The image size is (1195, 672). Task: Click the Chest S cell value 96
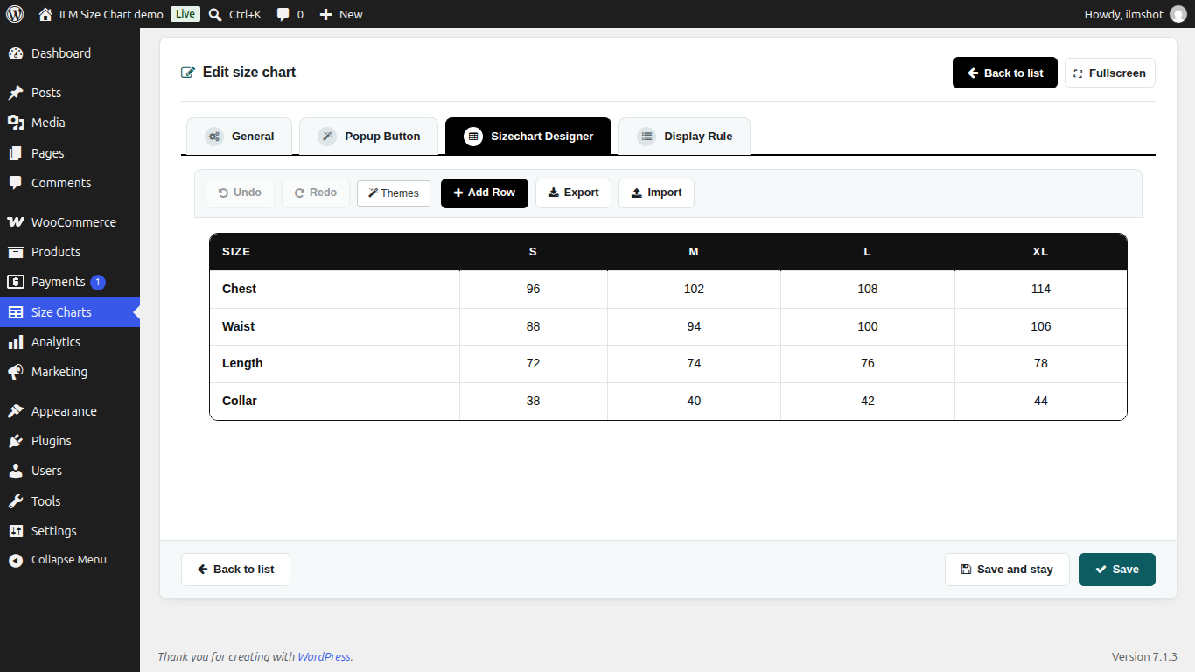point(534,290)
